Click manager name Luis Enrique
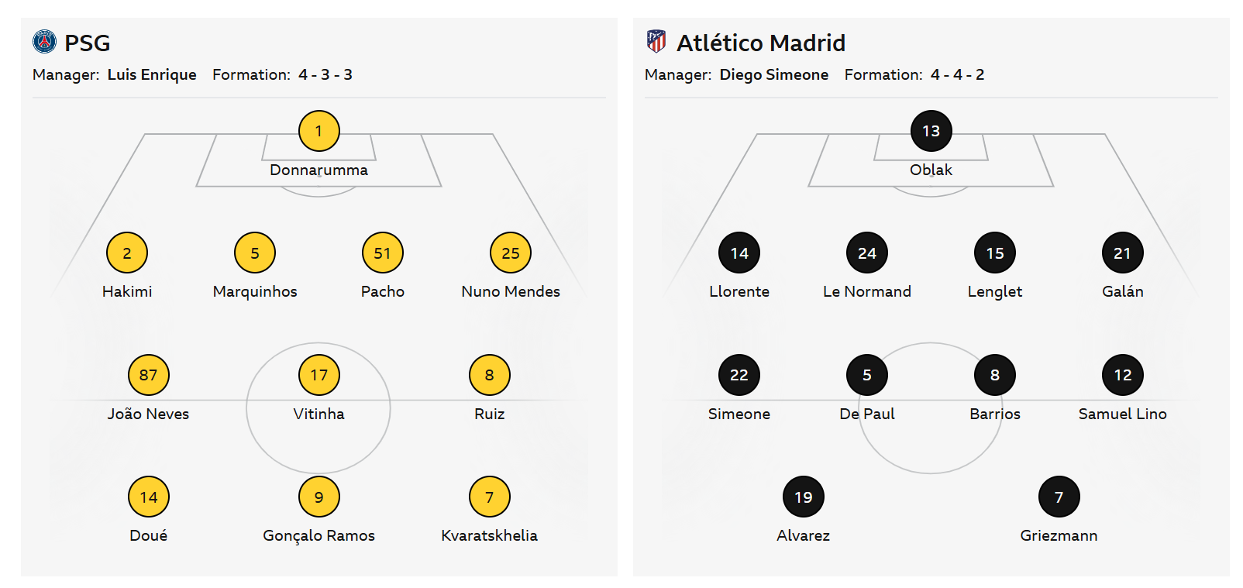This screenshot has width=1243, height=588. (x=152, y=74)
